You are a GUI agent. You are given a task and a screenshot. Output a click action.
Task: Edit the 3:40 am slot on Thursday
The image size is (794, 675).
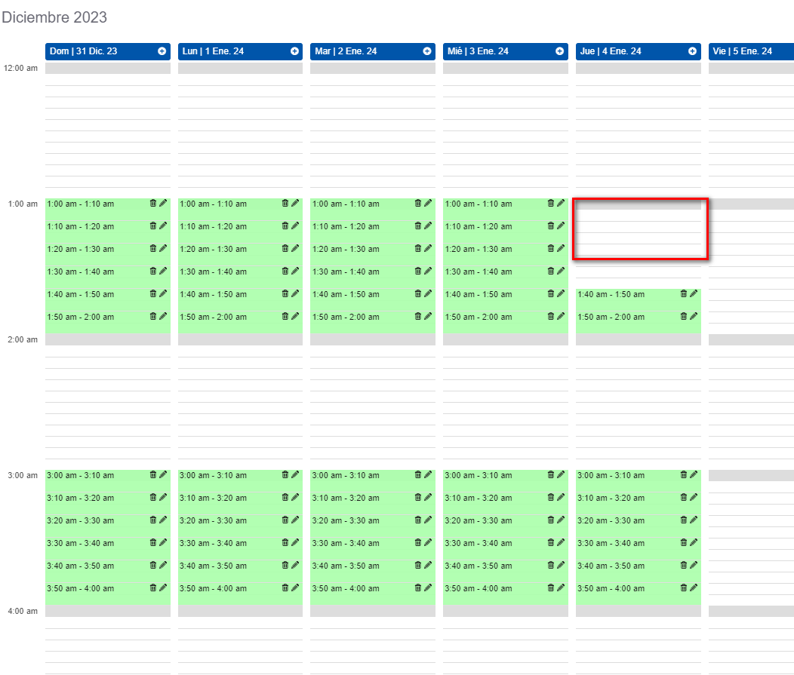(693, 565)
